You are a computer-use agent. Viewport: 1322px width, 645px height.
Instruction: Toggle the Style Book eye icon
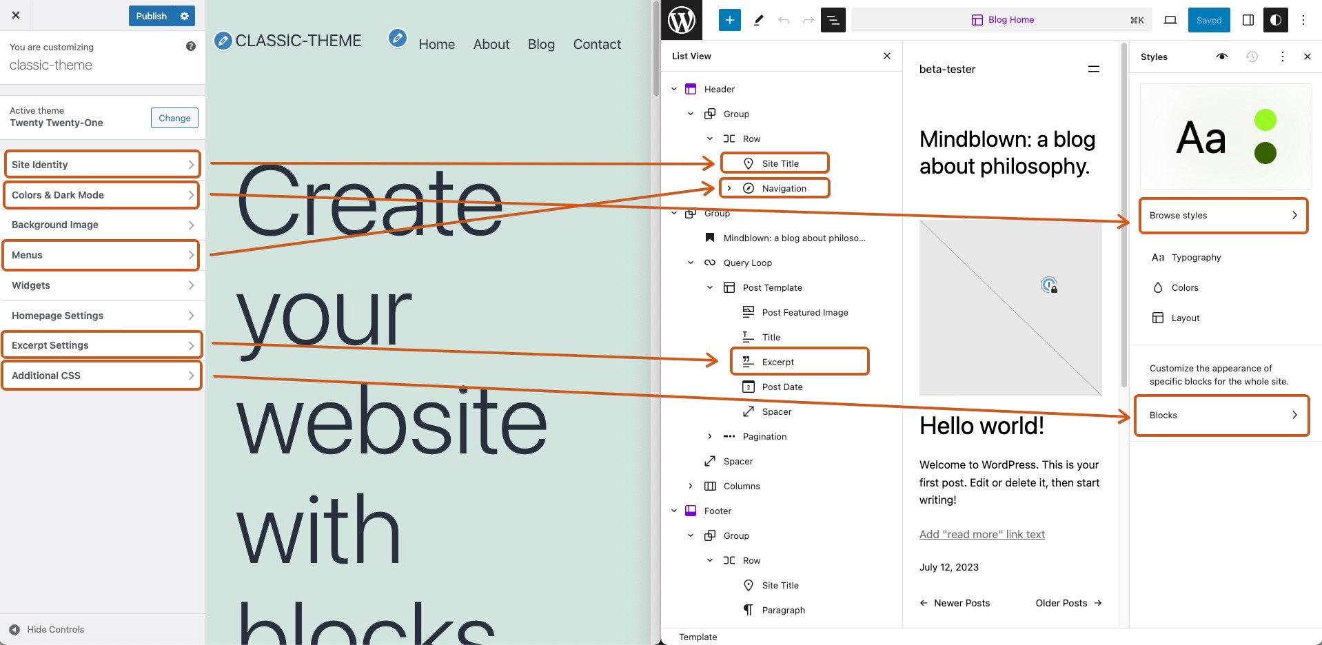click(x=1221, y=57)
